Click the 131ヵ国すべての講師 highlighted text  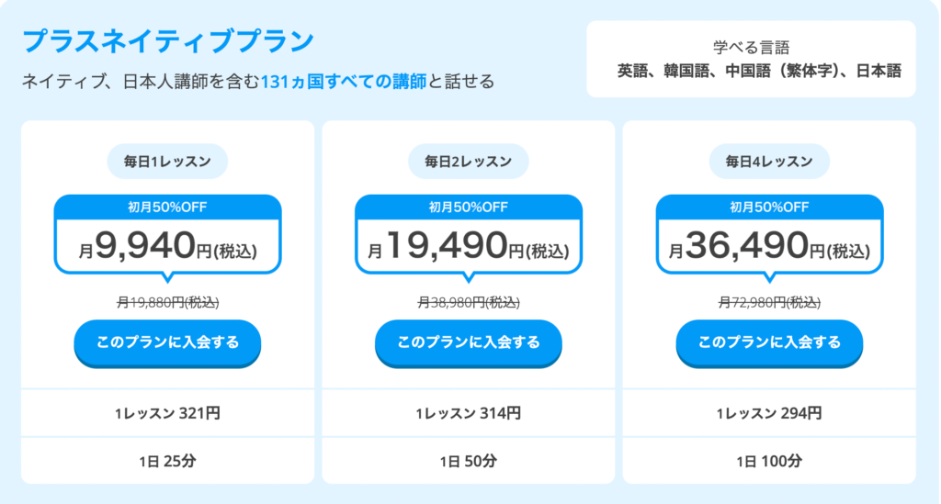[344, 81]
